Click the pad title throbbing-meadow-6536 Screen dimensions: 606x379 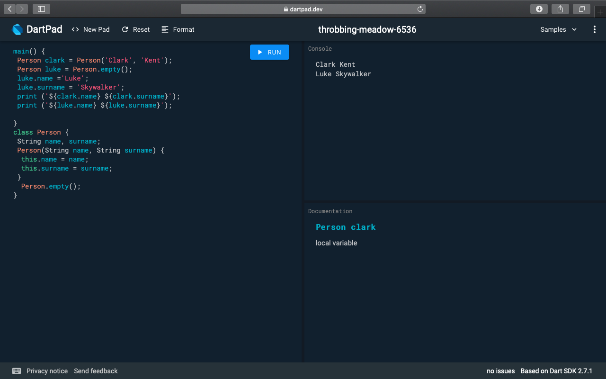(x=367, y=29)
